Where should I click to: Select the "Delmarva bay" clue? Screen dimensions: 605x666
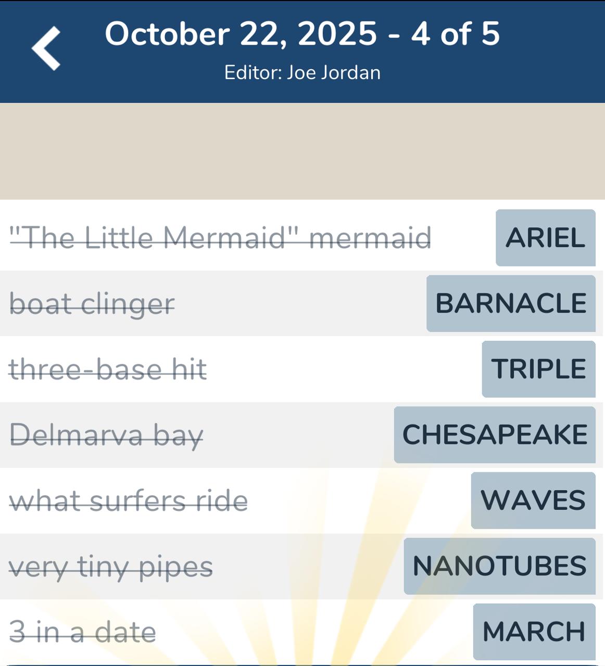[106, 435]
